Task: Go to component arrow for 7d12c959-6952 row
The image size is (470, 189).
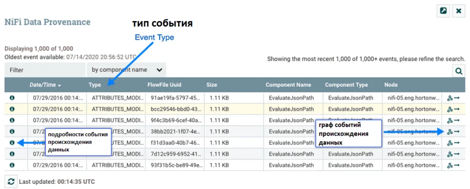Action: [457, 154]
